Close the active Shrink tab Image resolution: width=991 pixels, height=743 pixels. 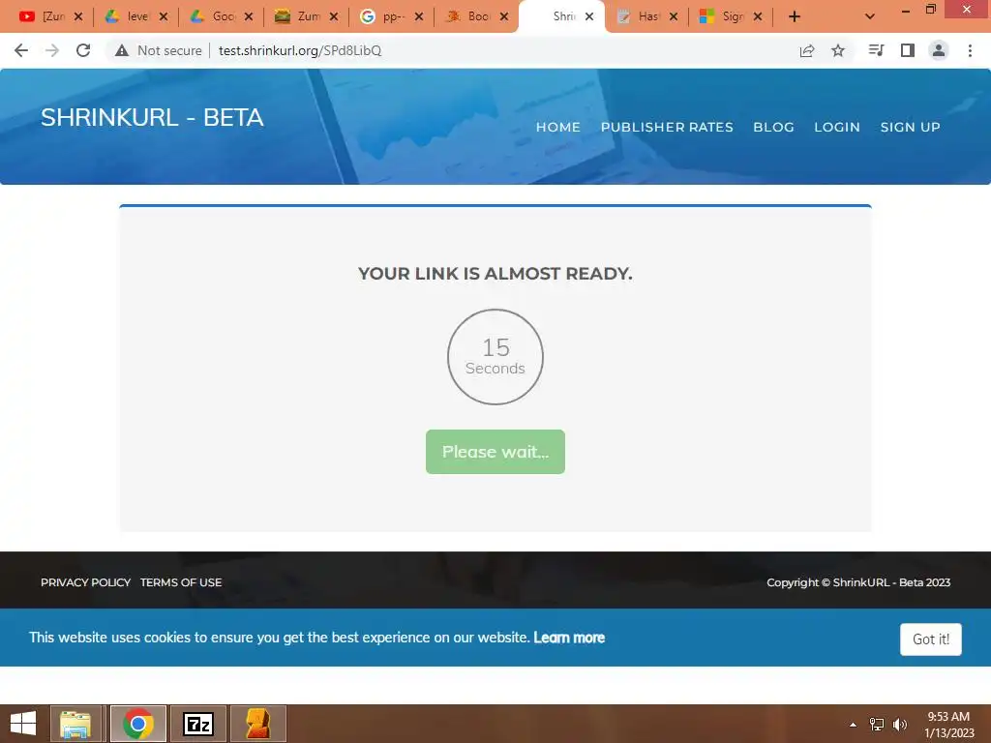pos(589,17)
